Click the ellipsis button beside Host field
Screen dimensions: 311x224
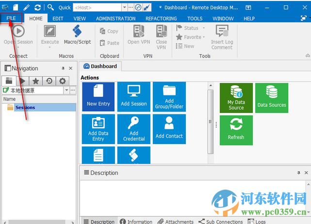[x=131, y=7]
